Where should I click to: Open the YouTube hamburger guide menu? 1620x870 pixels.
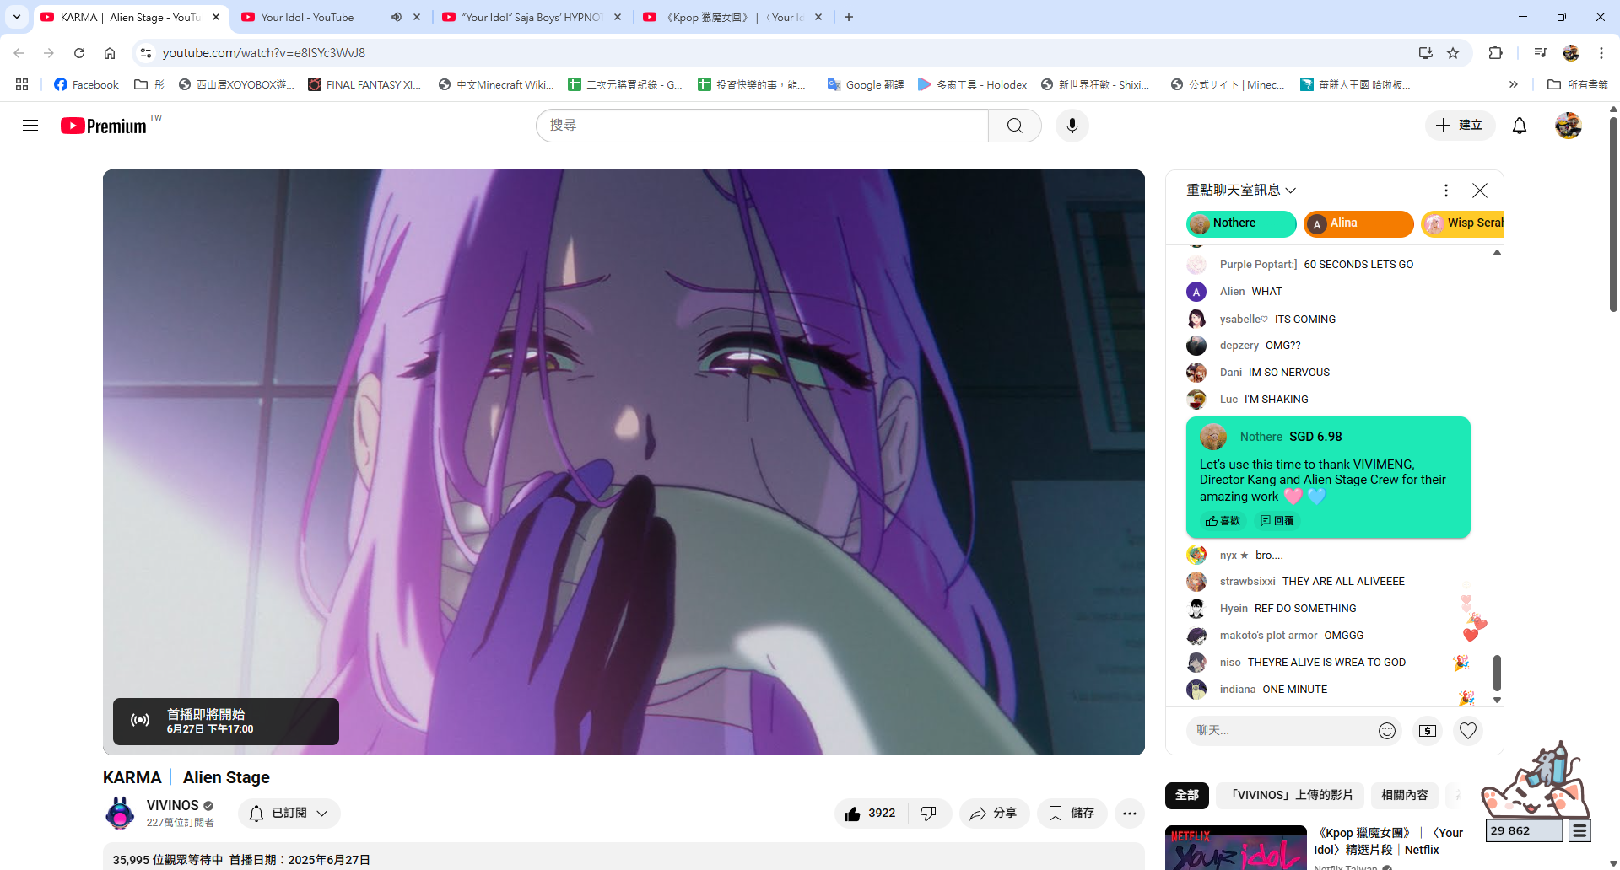click(x=30, y=126)
